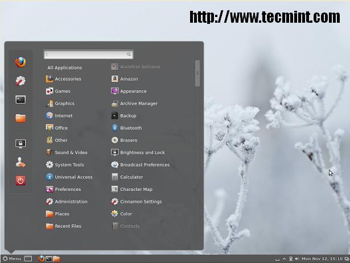Open Brasero disc burner entry
Screen dimensions: 350x263
(x=128, y=140)
